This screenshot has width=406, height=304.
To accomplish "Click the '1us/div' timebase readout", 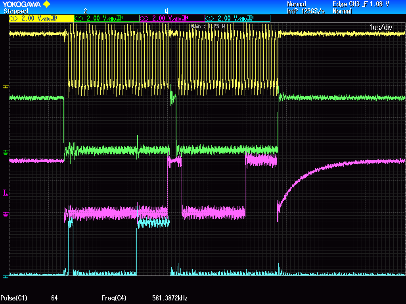I will [381, 27].
